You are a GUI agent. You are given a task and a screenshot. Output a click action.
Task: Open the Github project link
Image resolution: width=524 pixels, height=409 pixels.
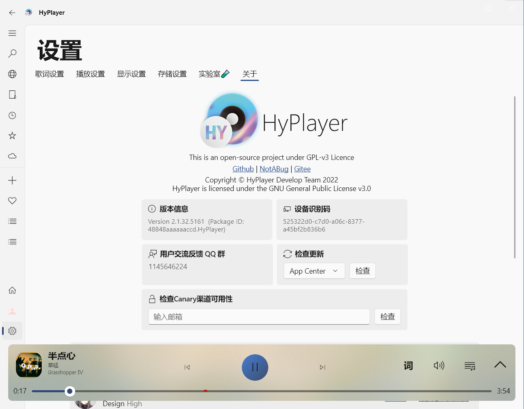click(x=243, y=169)
